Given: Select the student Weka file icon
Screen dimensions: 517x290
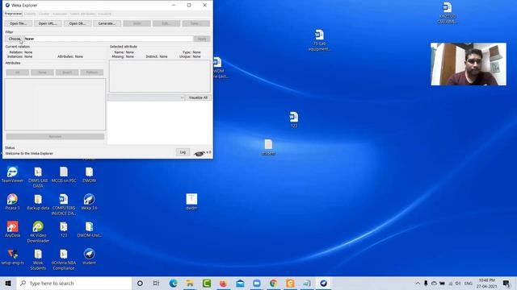Looking at the screenshot, I should (x=89, y=256).
